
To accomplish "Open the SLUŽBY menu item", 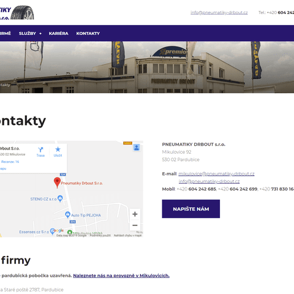I will click(x=28, y=34).
